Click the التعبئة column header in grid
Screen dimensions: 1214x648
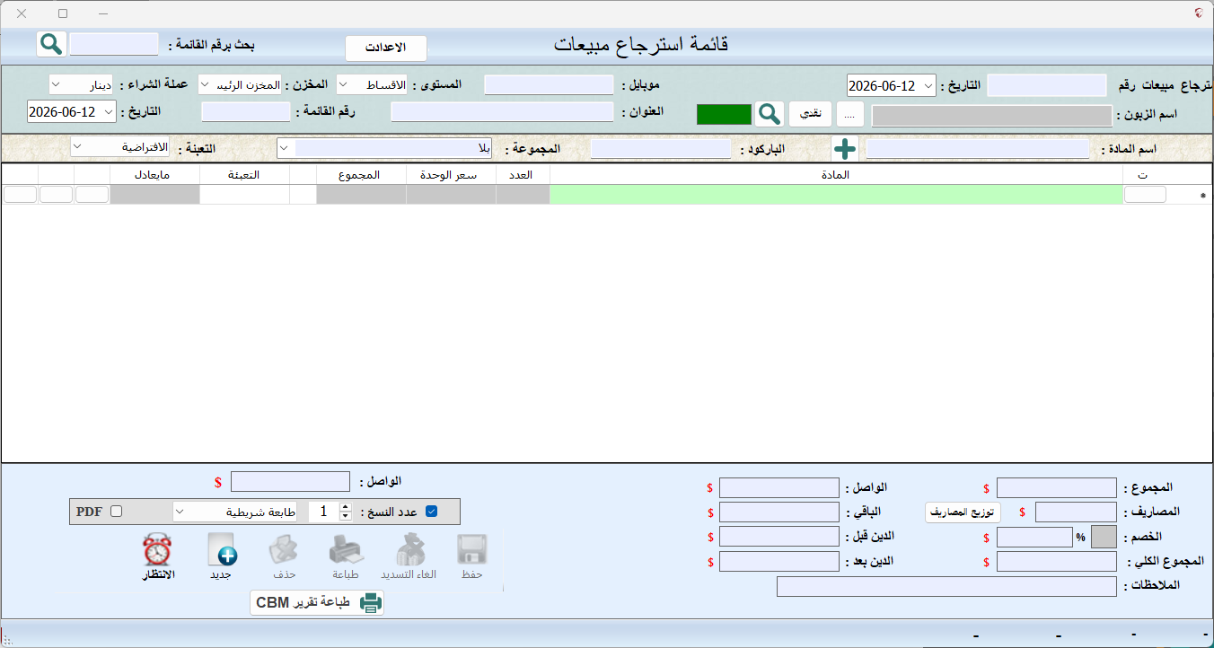(244, 174)
